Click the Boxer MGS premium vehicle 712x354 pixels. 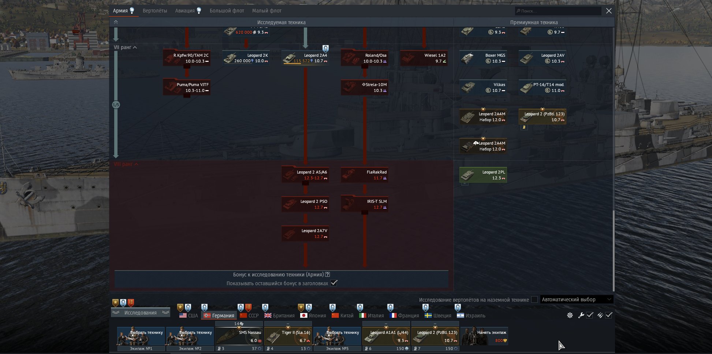pyautogui.click(x=483, y=58)
